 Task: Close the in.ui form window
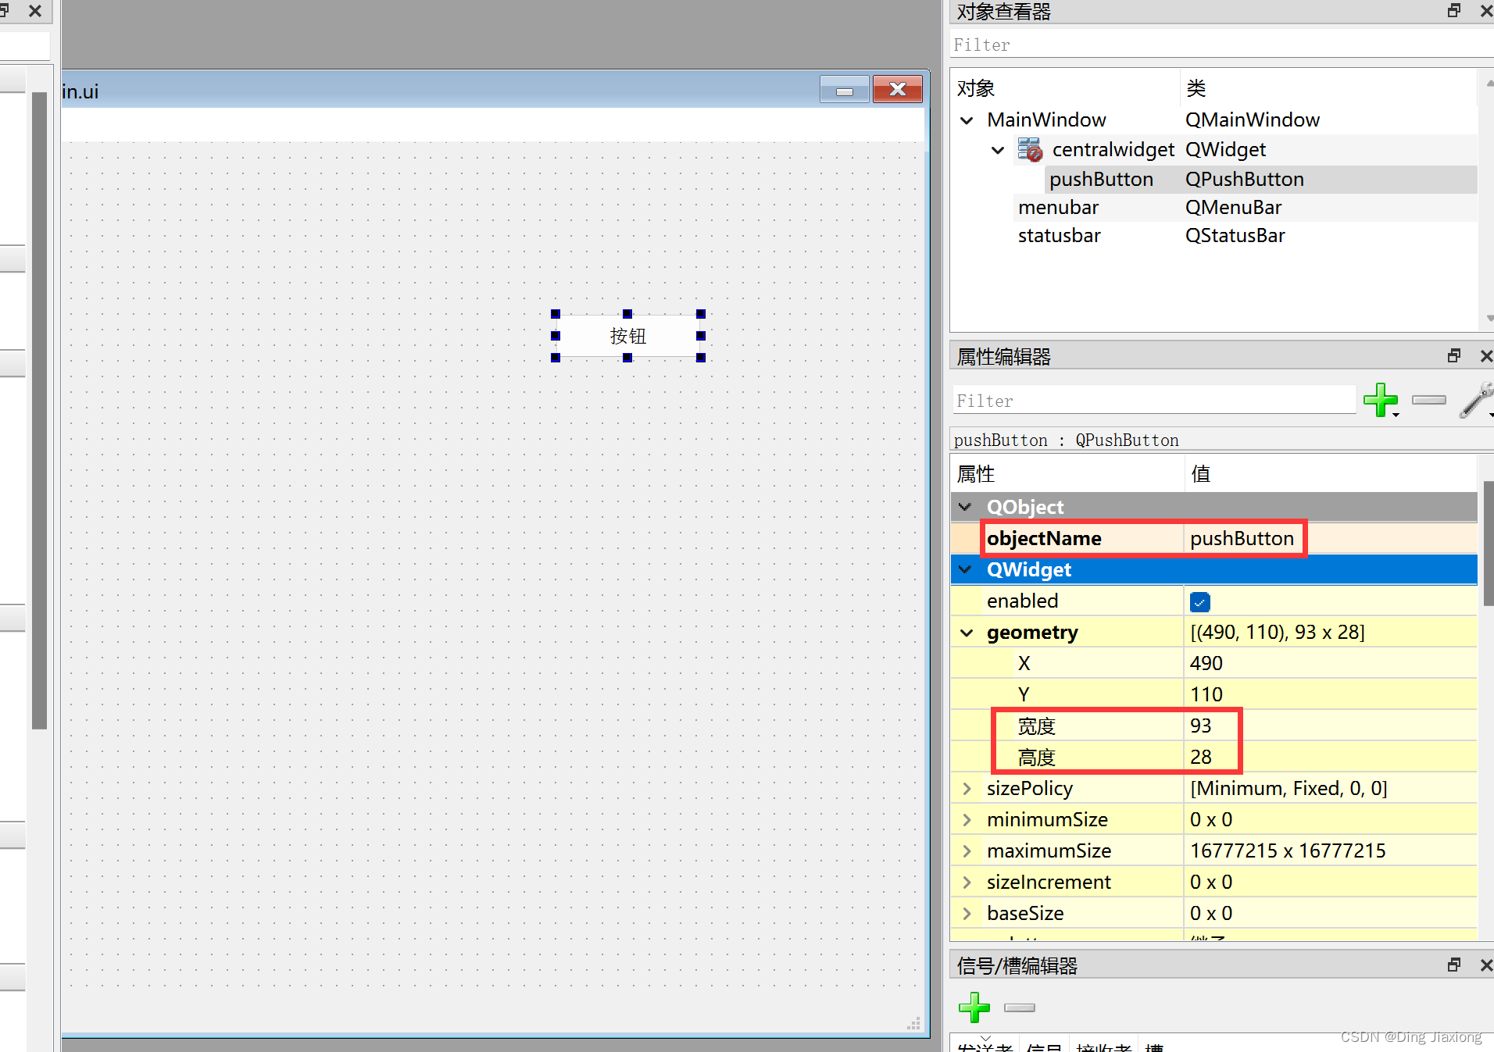pos(898,90)
